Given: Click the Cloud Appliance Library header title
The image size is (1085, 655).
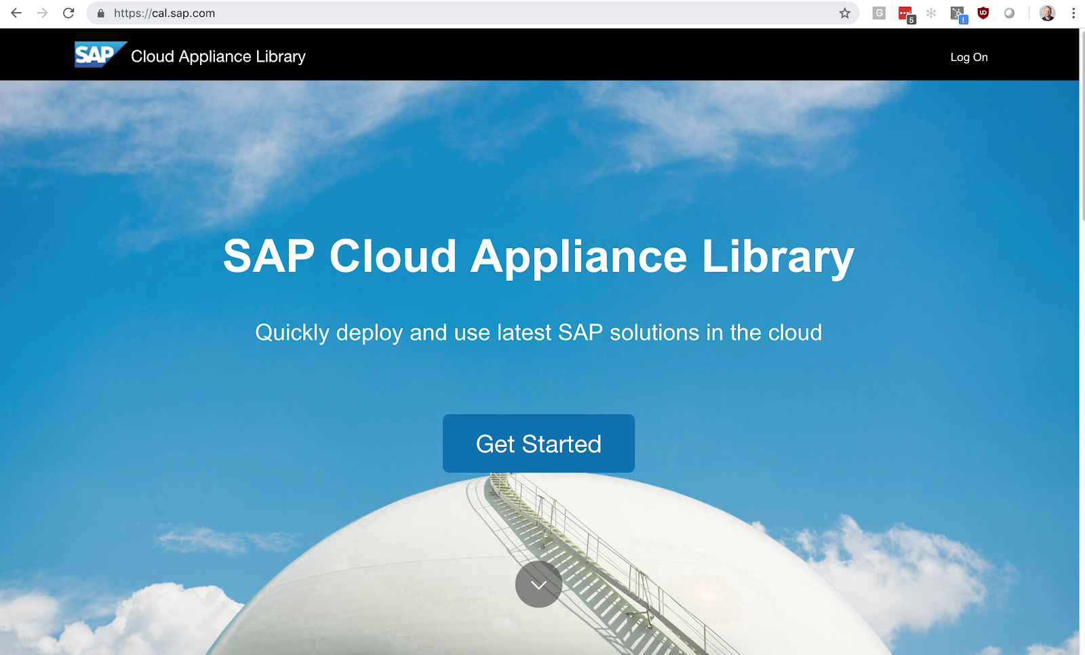Looking at the screenshot, I should 218,56.
